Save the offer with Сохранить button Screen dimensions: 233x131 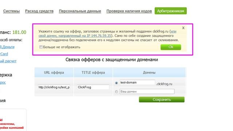[162, 99]
